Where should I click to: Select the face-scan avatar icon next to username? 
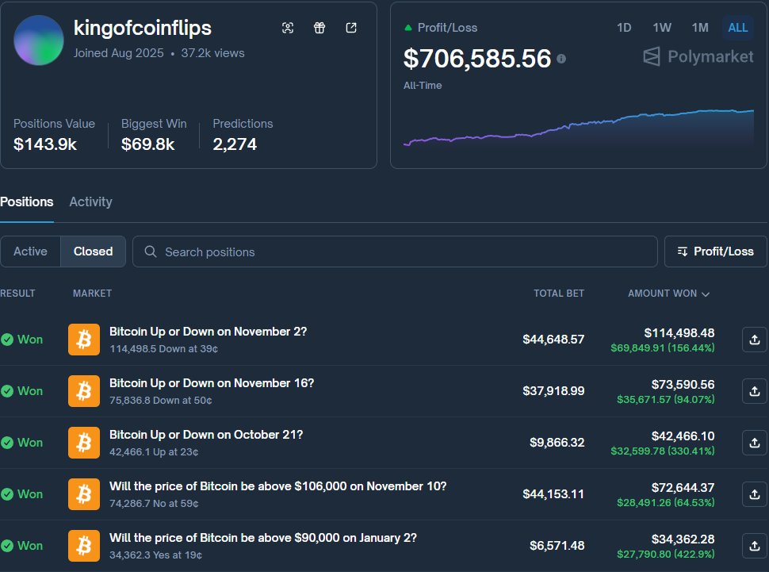[288, 27]
